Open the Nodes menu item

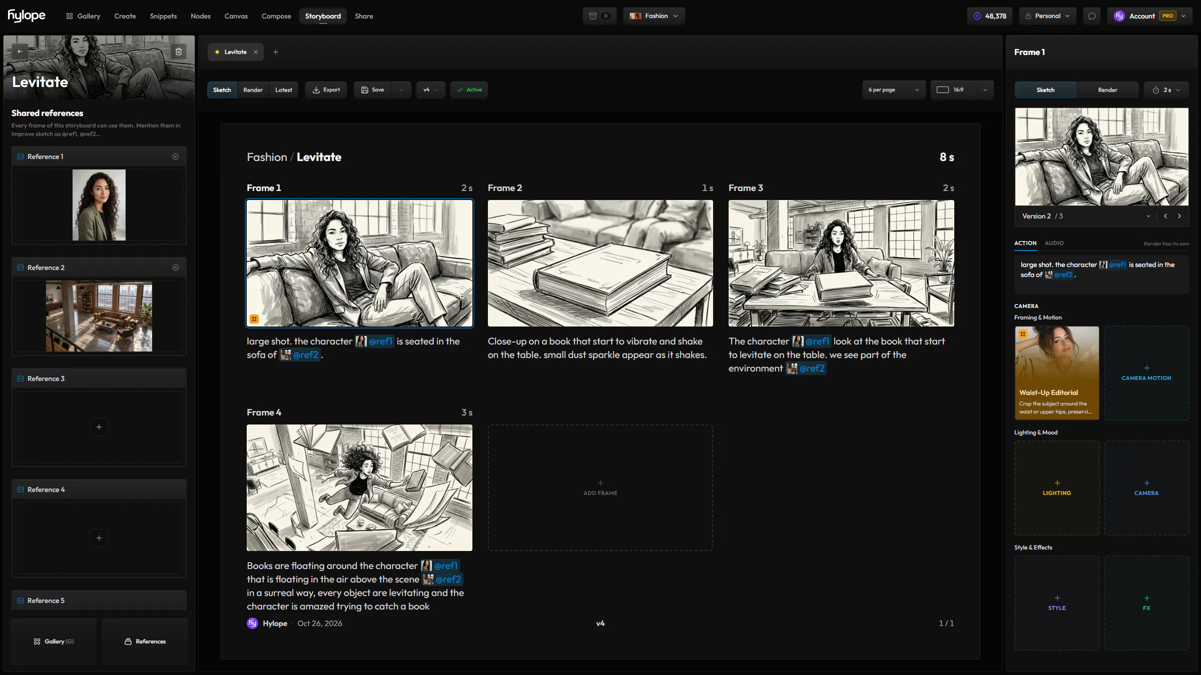point(201,16)
